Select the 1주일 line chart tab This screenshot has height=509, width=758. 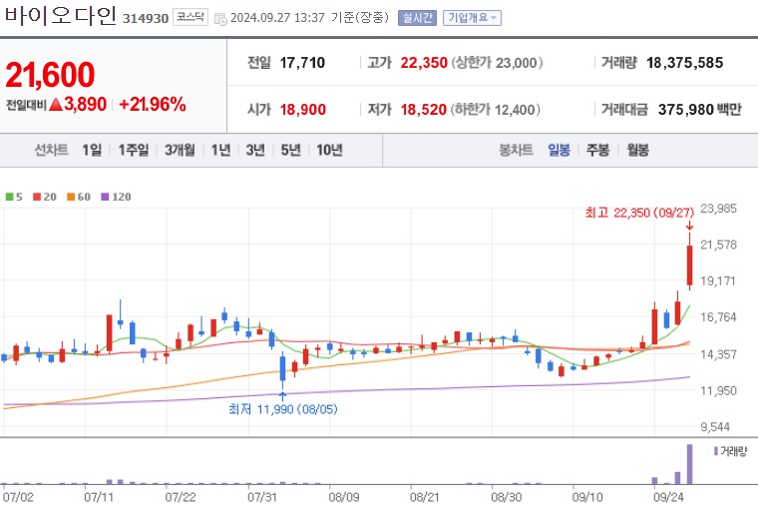[134, 150]
